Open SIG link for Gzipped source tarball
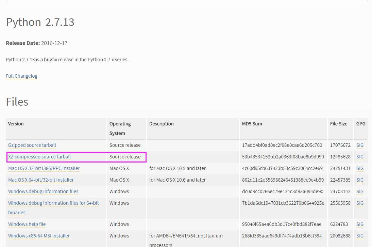This screenshot has height=247, width=372. pyautogui.click(x=360, y=145)
